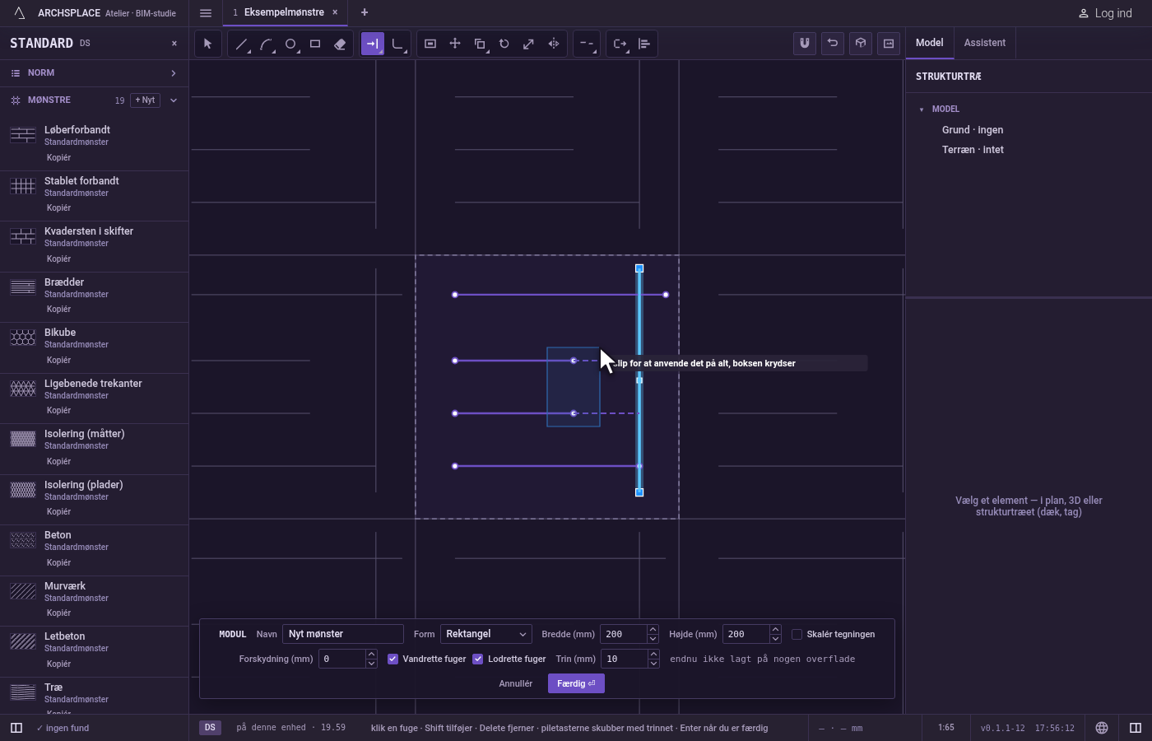The width and height of the screenshot is (1152, 741).
Task: Choose the line drawing tool
Action: [241, 44]
